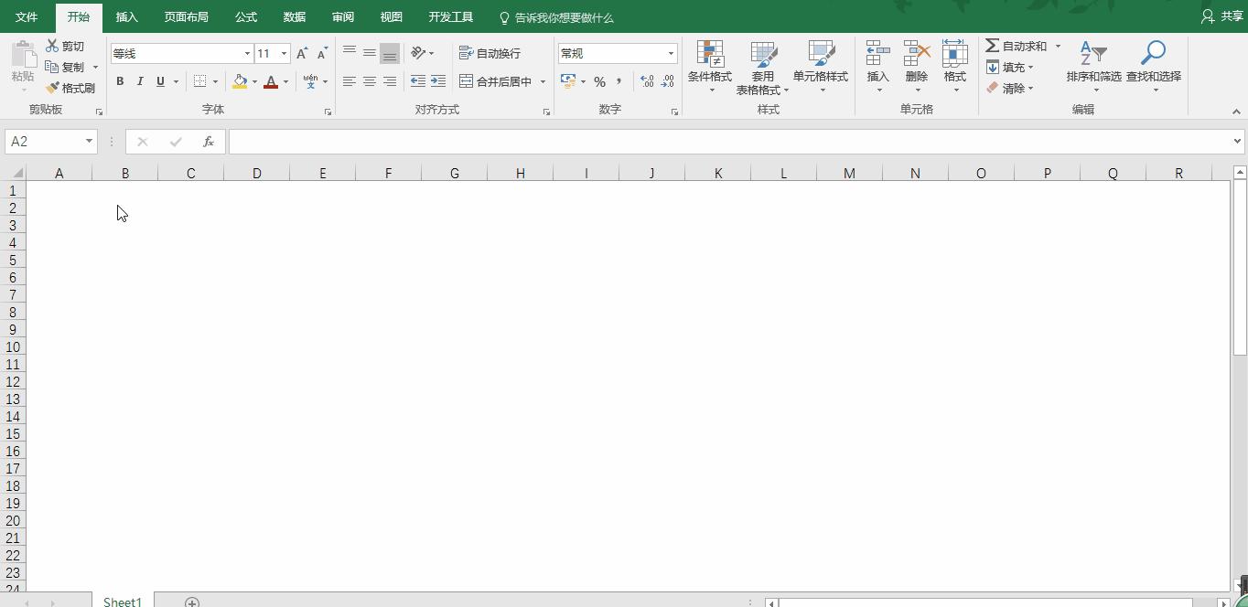The image size is (1248, 607).
Task: Open the border style dropdown
Action: [217, 81]
